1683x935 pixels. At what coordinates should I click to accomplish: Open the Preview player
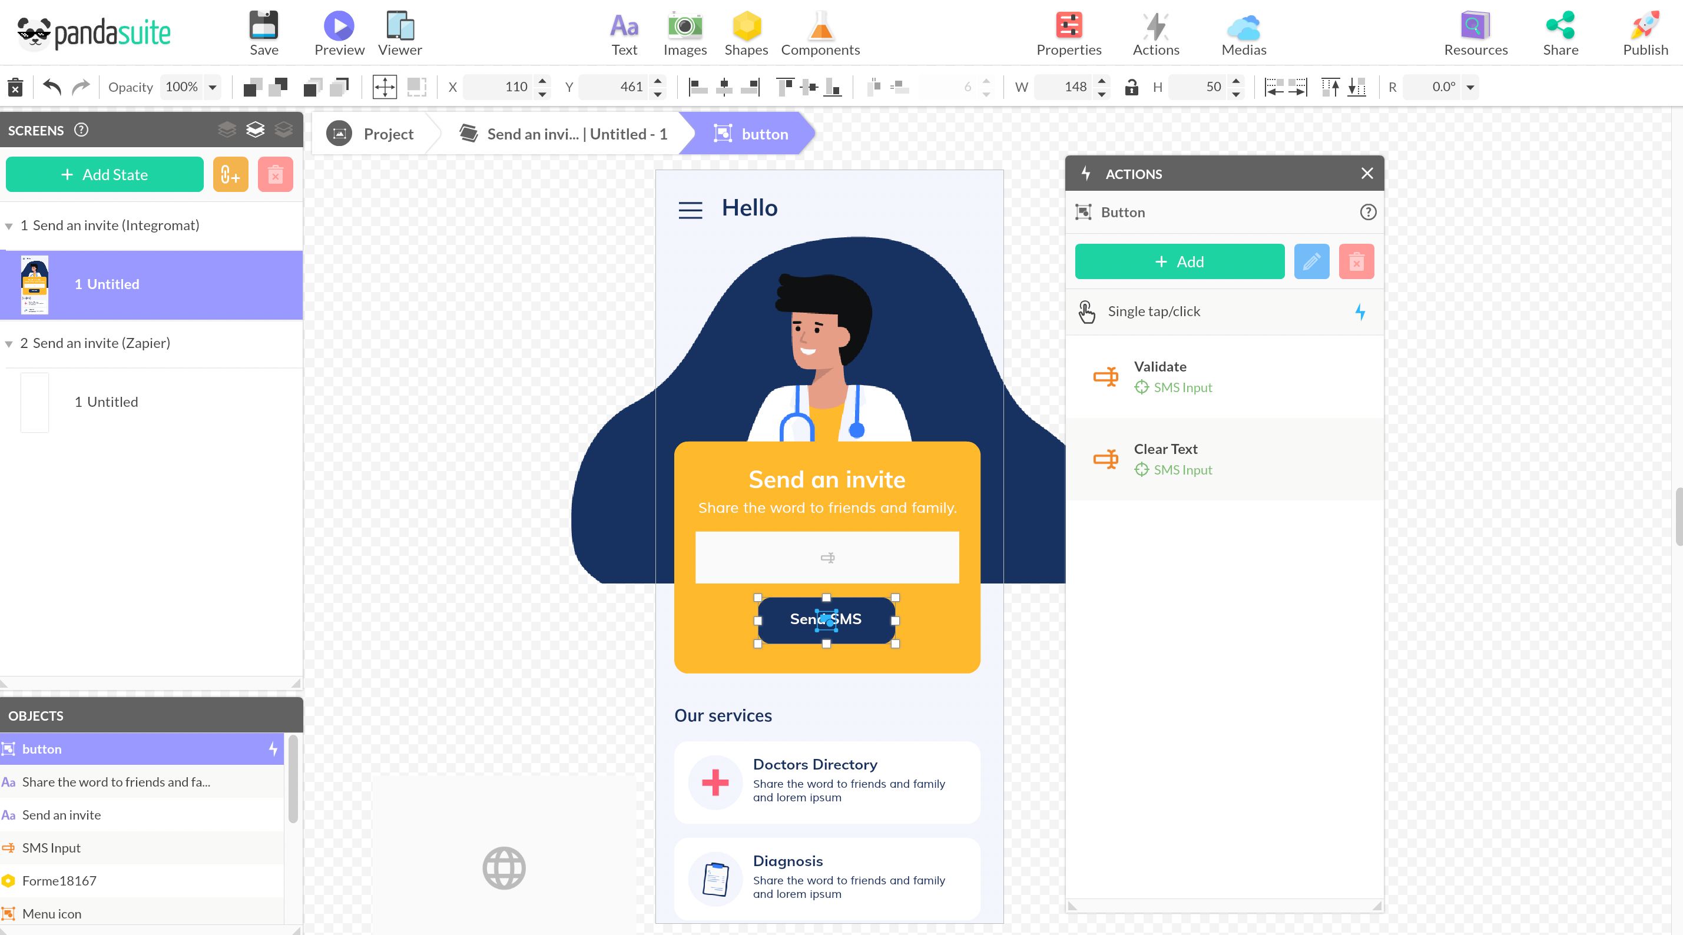(x=339, y=26)
